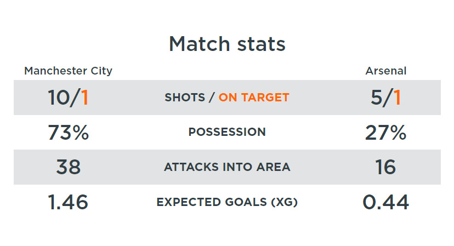
Task: Click Manchester City's 38 attacks value
Action: pos(69,167)
